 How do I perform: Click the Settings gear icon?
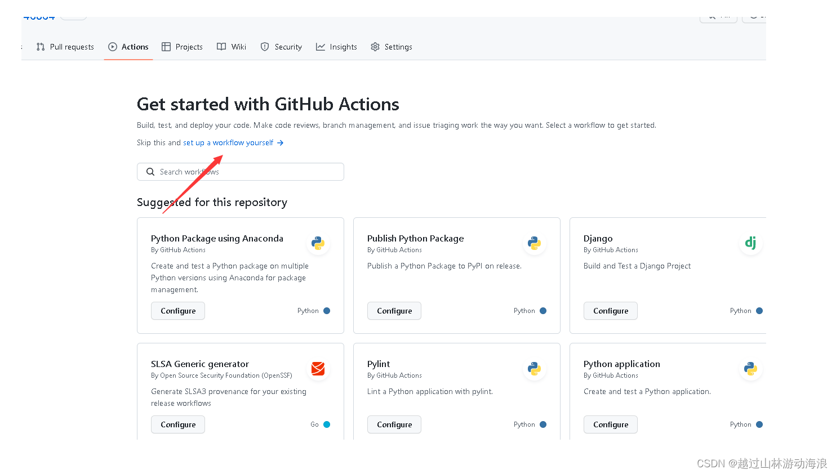tap(375, 47)
